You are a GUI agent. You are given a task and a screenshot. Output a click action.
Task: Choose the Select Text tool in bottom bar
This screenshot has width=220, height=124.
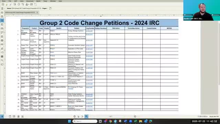pyautogui.click(x=82, y=116)
